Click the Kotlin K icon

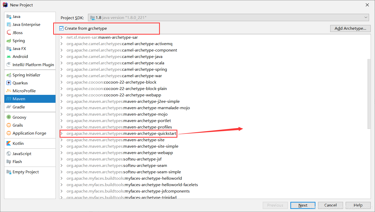coord(9,143)
